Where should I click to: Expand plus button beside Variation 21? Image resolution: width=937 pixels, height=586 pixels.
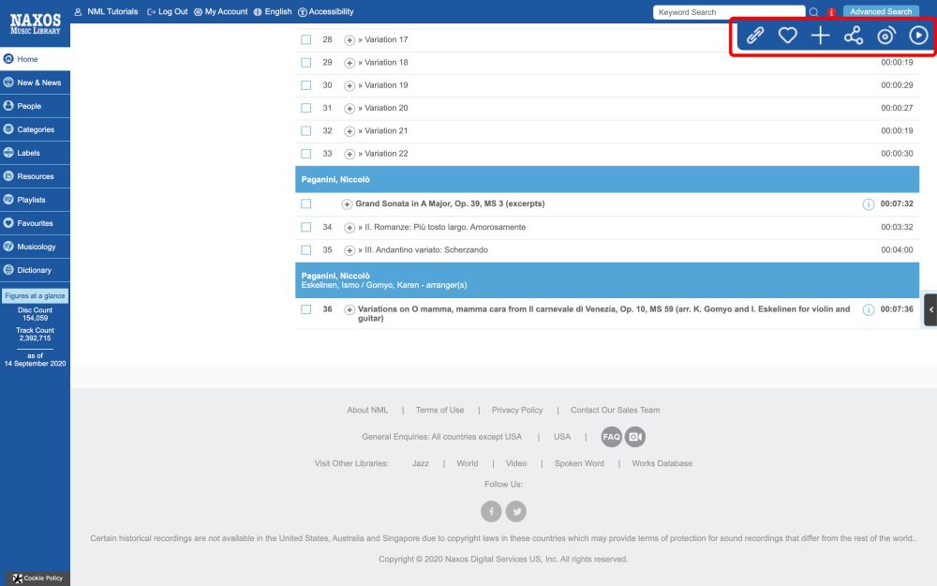[350, 131]
